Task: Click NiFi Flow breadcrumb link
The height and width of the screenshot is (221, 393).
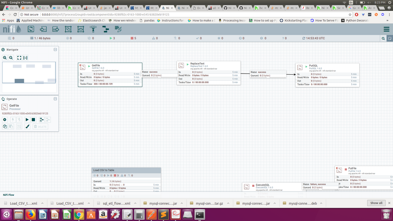Action: 9,195
